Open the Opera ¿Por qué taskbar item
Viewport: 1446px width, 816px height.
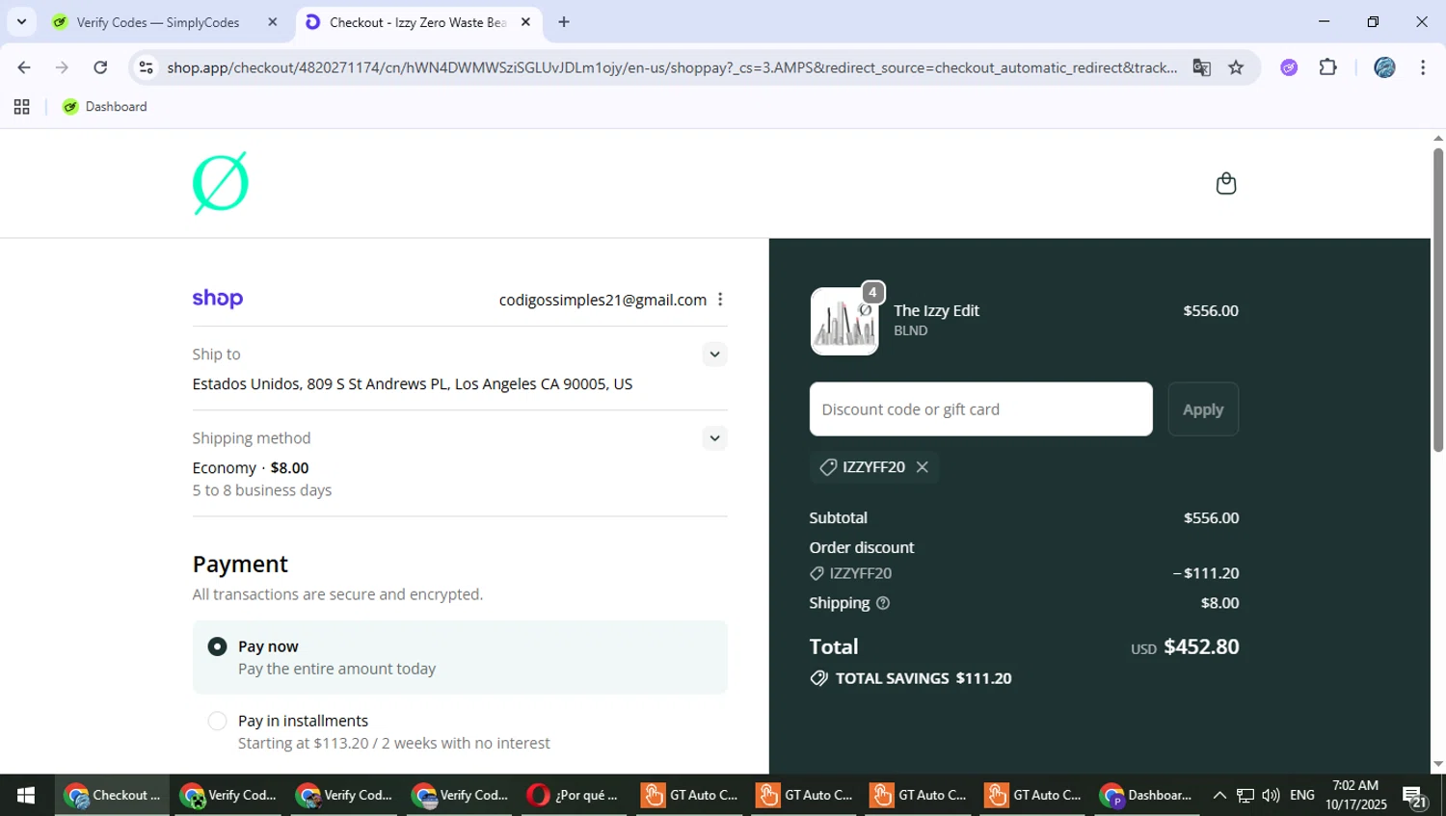pos(574,795)
